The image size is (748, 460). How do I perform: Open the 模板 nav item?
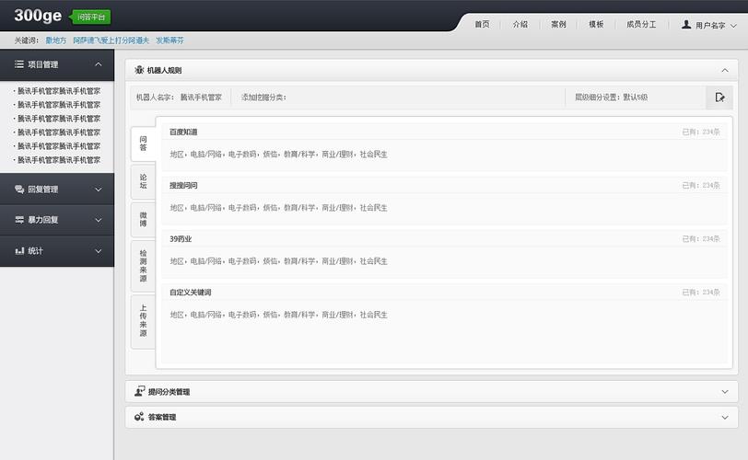click(596, 24)
